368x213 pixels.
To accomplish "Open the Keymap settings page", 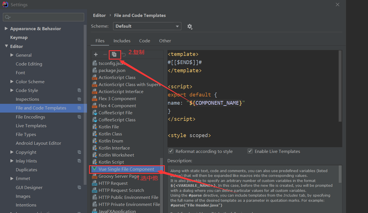I will [19, 38].
